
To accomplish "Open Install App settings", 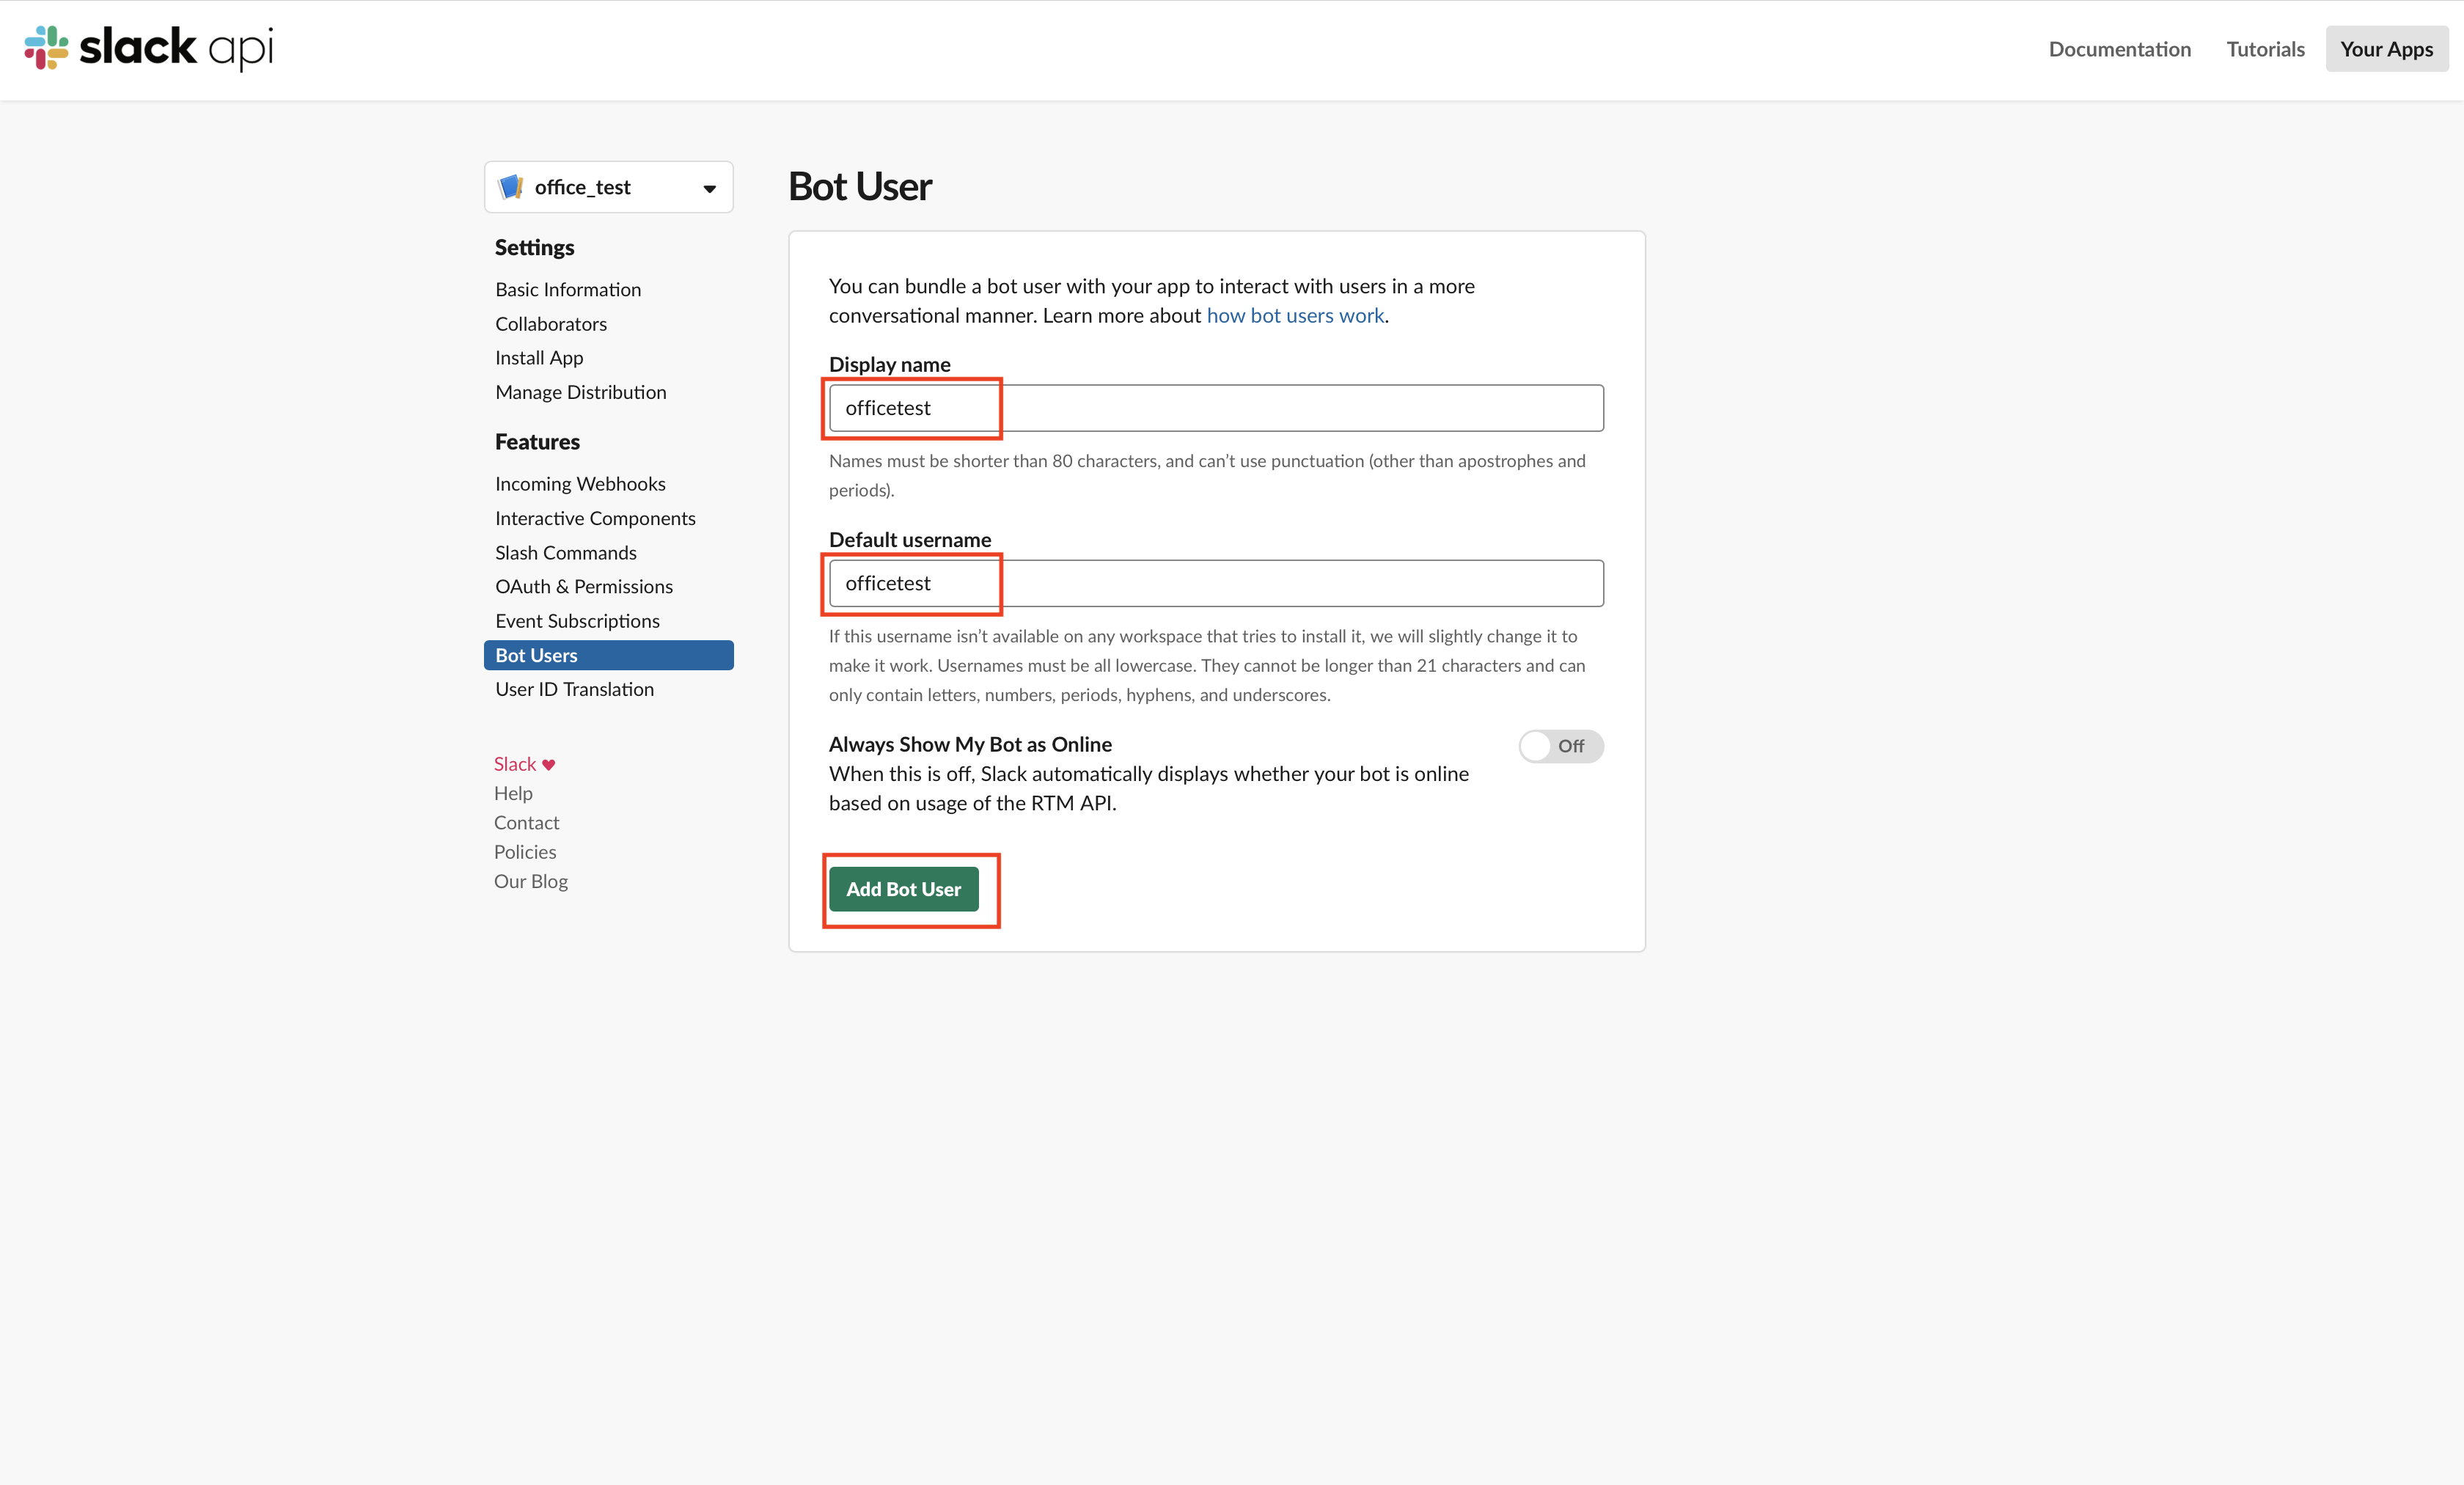I will coord(539,358).
